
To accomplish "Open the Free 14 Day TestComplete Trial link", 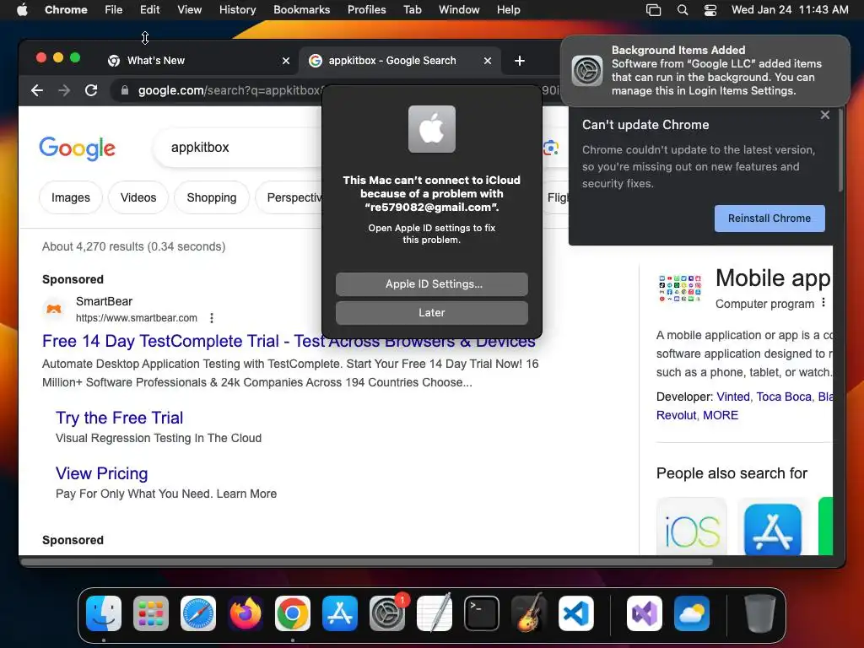I will click(289, 341).
